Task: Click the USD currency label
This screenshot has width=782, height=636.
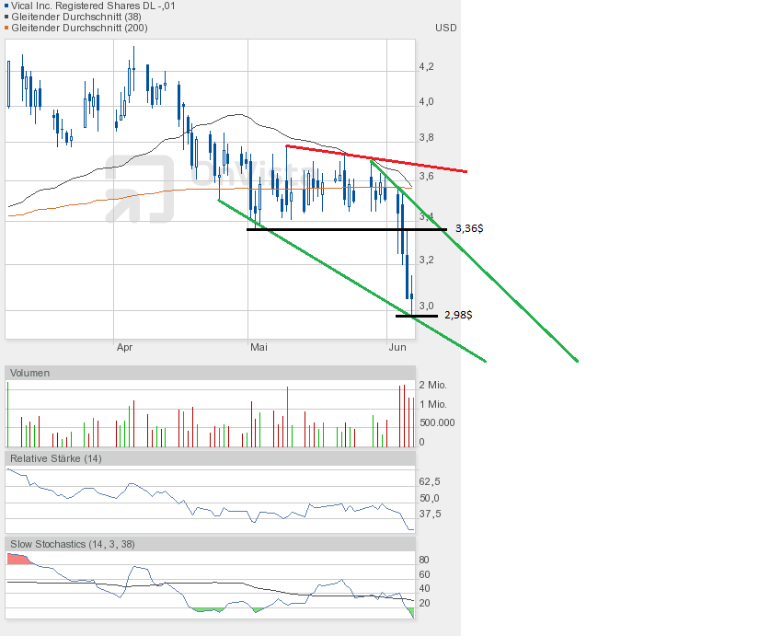Action: coord(445,28)
